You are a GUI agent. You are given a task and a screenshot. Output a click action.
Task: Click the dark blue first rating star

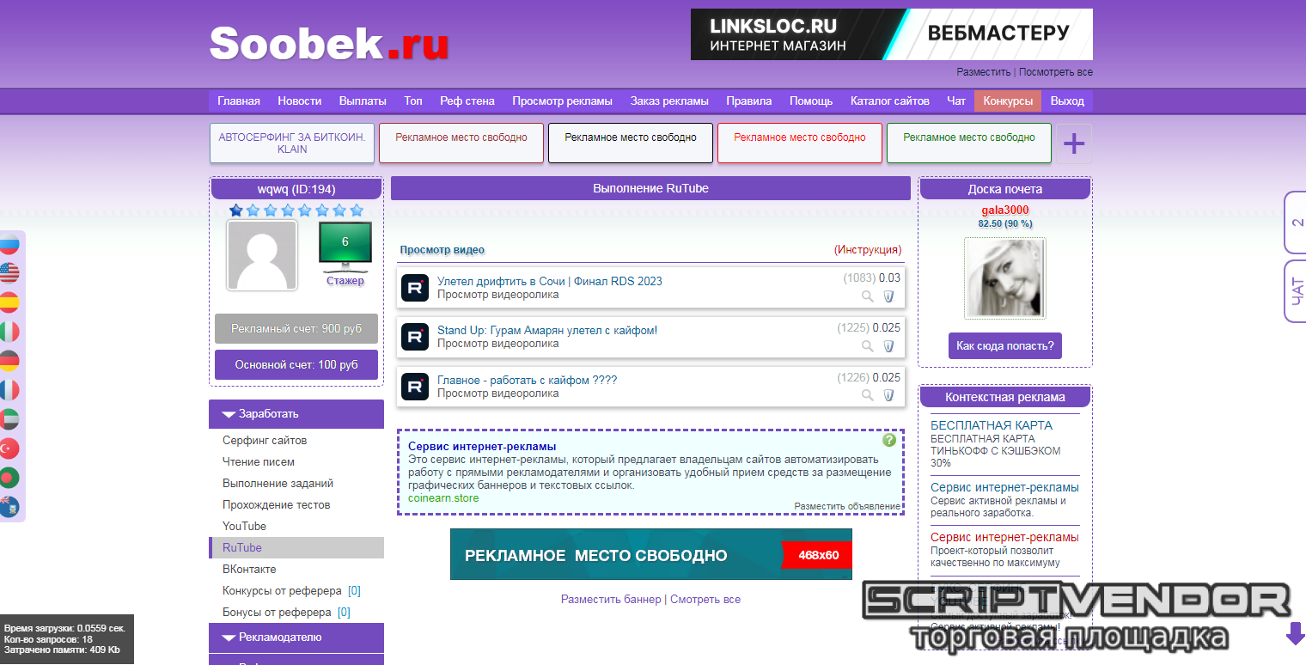pos(236,210)
